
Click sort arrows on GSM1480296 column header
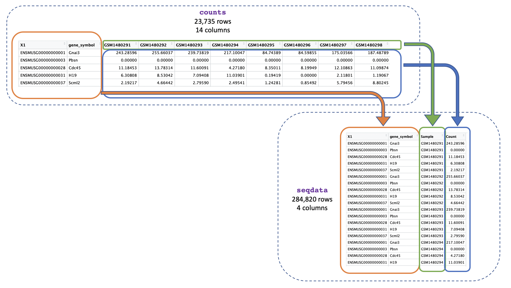(316, 44)
